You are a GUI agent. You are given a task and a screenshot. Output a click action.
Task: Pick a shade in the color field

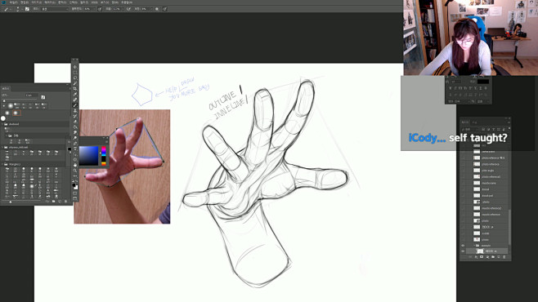tap(89, 156)
